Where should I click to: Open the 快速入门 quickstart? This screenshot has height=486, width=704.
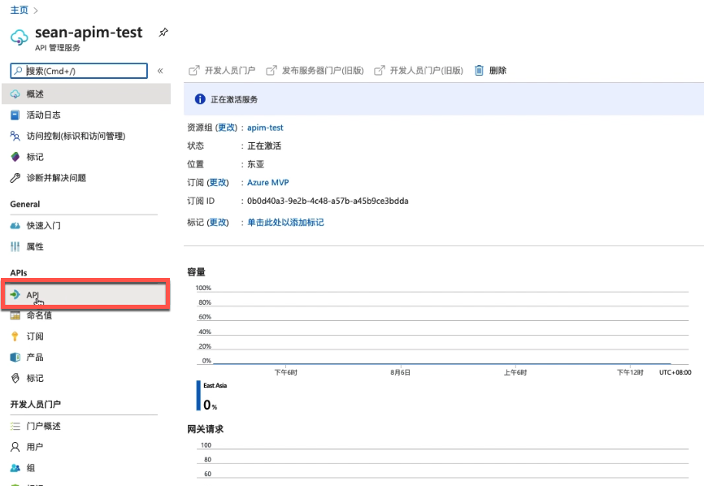[x=45, y=224]
